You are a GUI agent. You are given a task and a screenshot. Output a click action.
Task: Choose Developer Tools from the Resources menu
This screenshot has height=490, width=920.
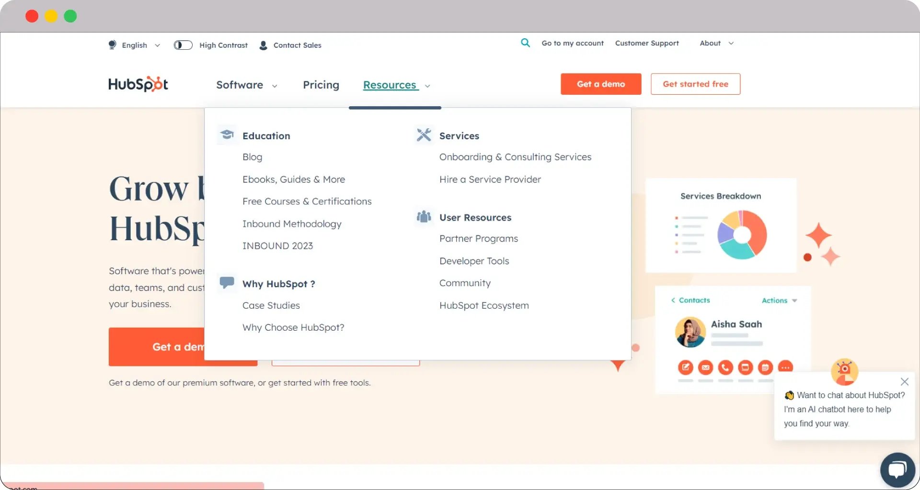[474, 261]
